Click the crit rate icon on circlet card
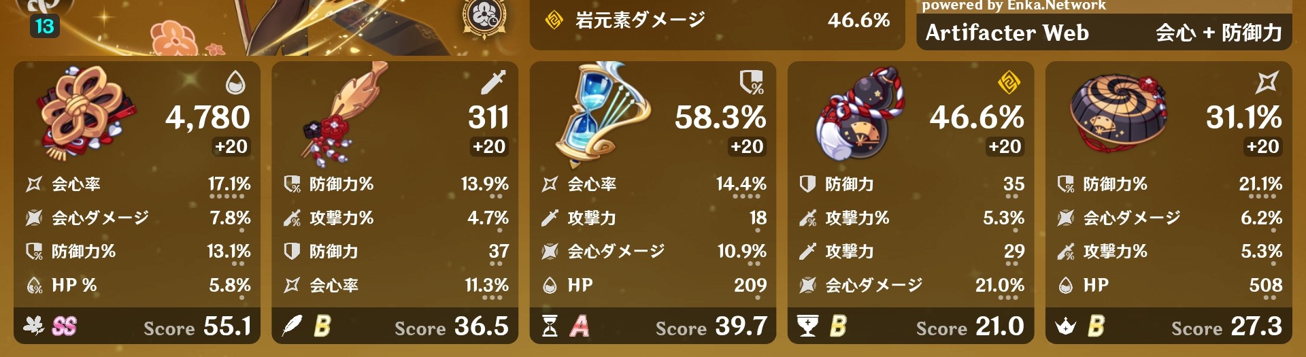Image resolution: width=1306 pixels, height=357 pixels. [x=1267, y=83]
